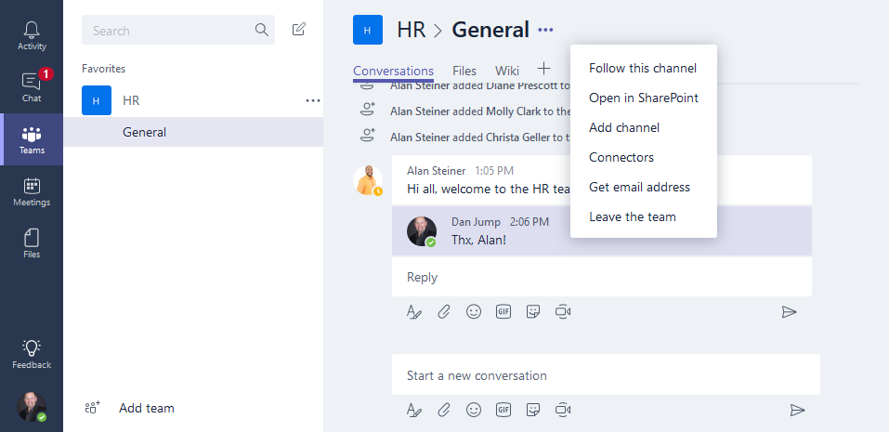Attach a file to the reply
Viewport: 889px width, 432px height.
pyautogui.click(x=444, y=312)
